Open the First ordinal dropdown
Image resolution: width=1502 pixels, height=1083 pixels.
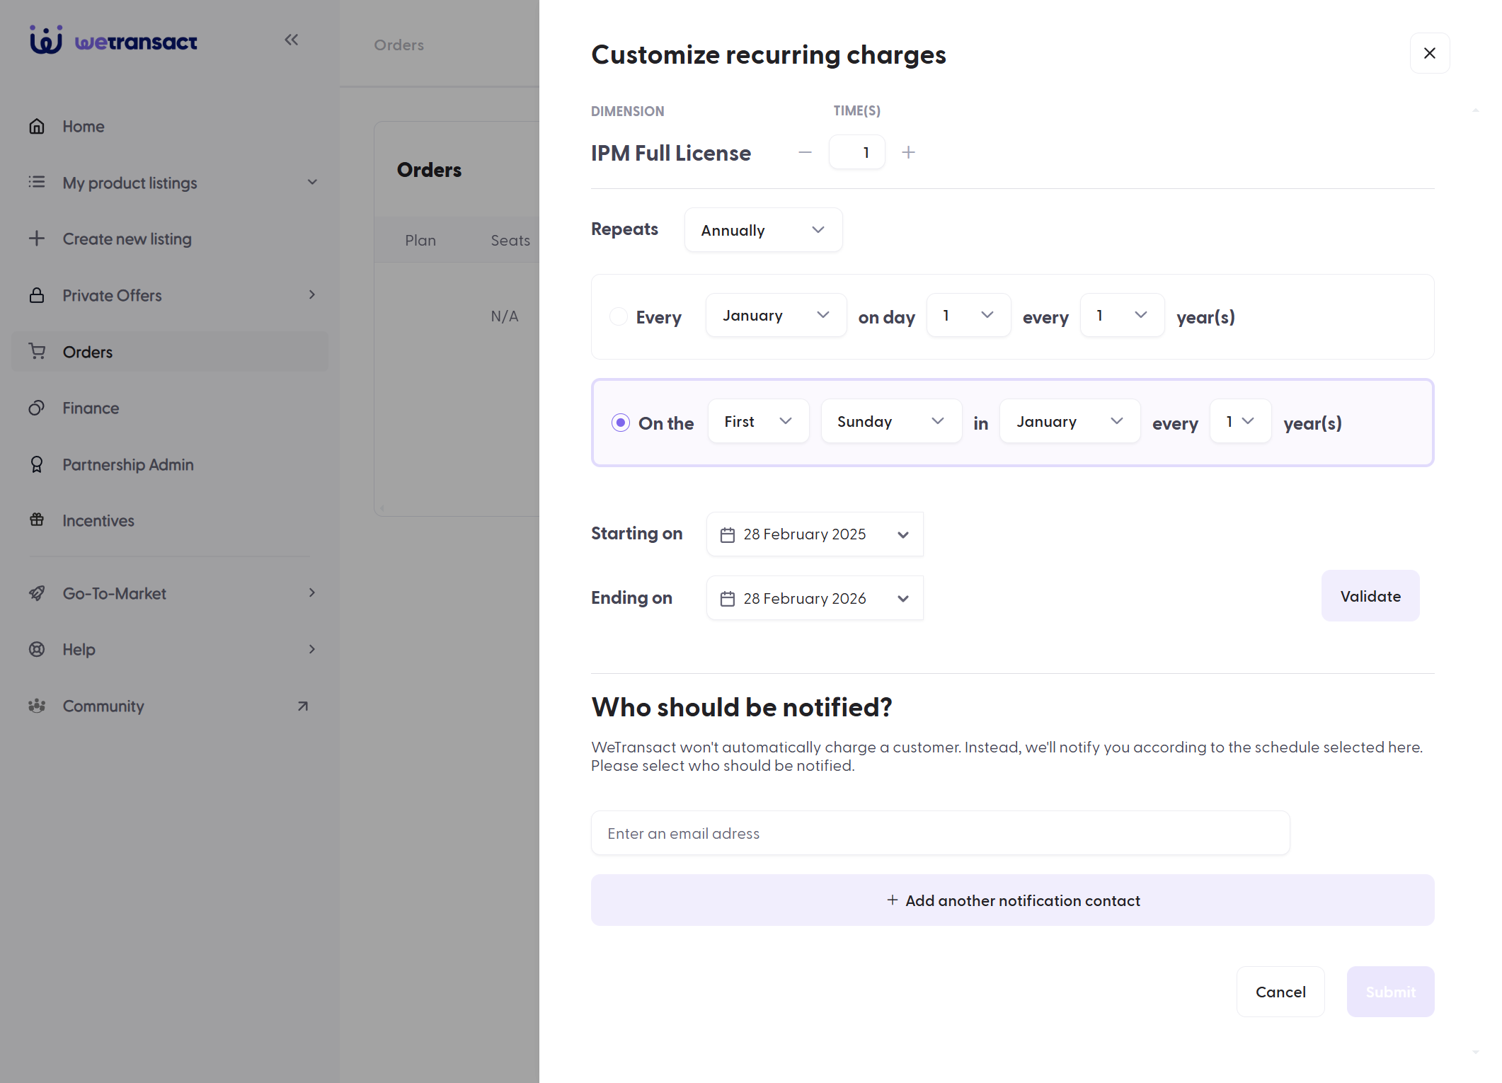[x=758, y=421]
